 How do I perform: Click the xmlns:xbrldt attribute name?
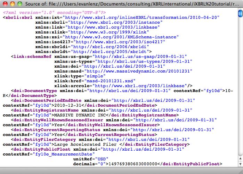point(51,52)
